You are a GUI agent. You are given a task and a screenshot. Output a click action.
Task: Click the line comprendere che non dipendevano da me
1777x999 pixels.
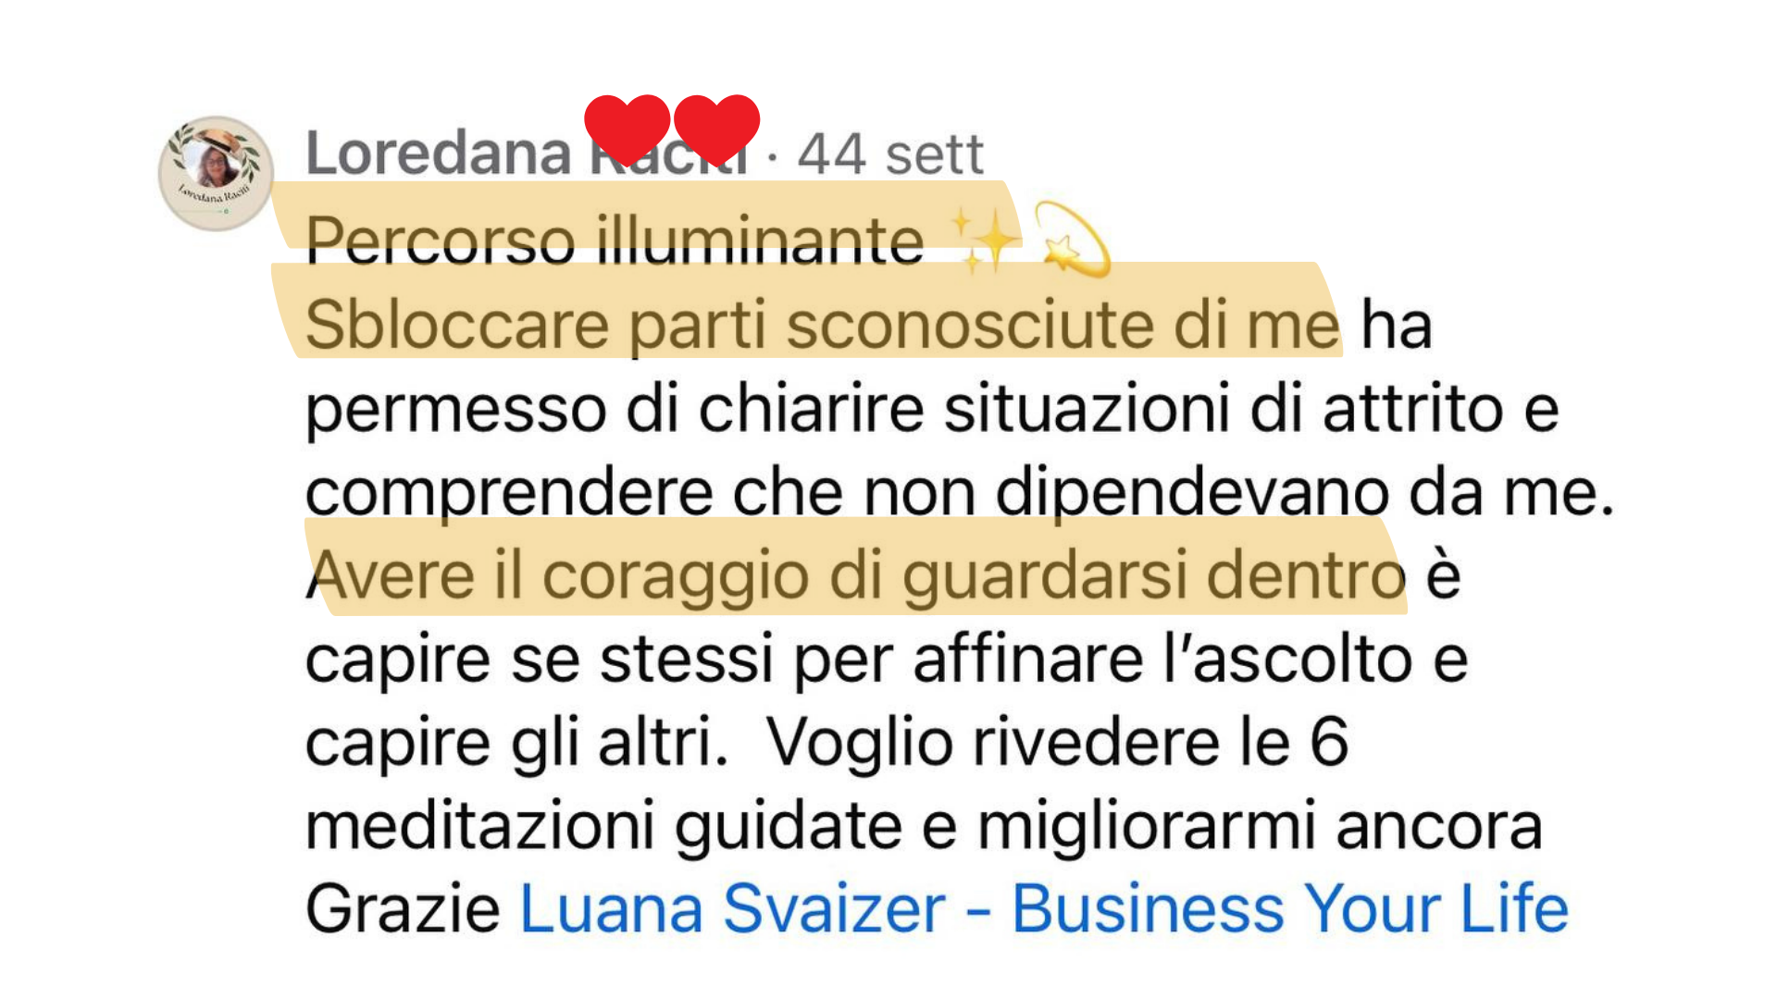point(960,493)
